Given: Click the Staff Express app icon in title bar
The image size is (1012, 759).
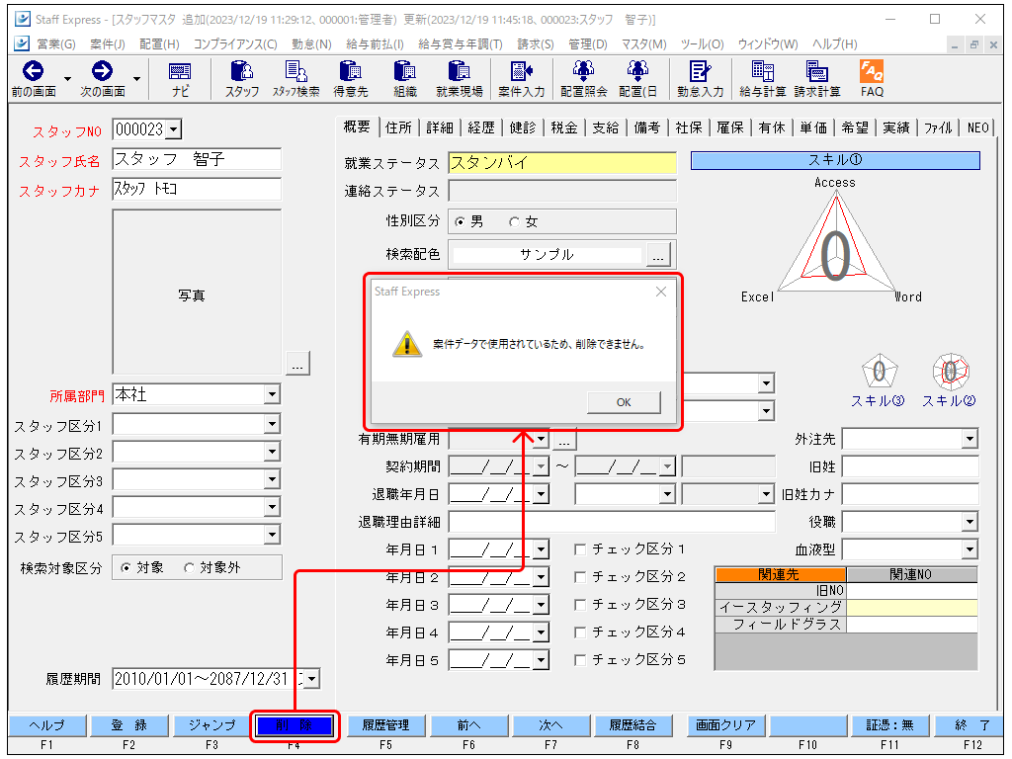Looking at the screenshot, I should [23, 19].
